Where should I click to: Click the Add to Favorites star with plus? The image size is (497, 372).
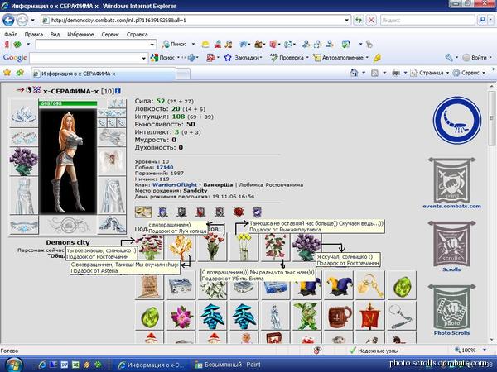coord(20,73)
